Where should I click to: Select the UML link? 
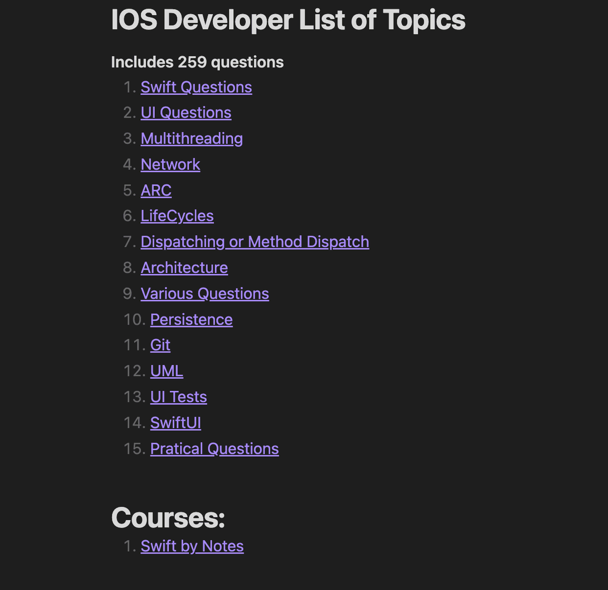(x=167, y=371)
